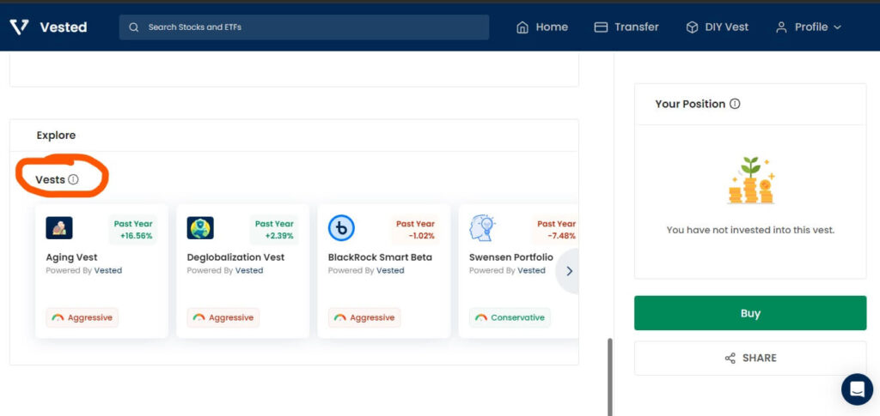
Task: Click the Deglobalization Vest globe icon
Action: (x=200, y=228)
